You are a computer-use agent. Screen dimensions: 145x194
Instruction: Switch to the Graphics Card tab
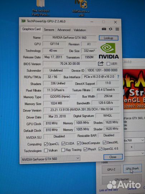click(x=31, y=29)
